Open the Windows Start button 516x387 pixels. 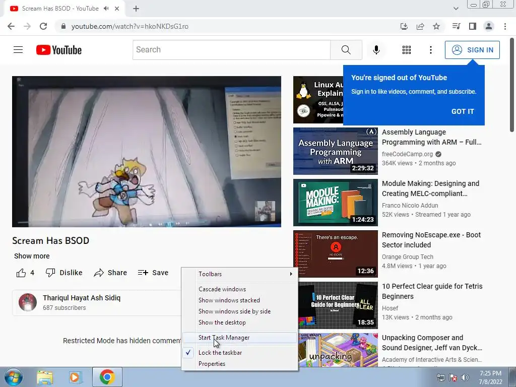[14, 377]
